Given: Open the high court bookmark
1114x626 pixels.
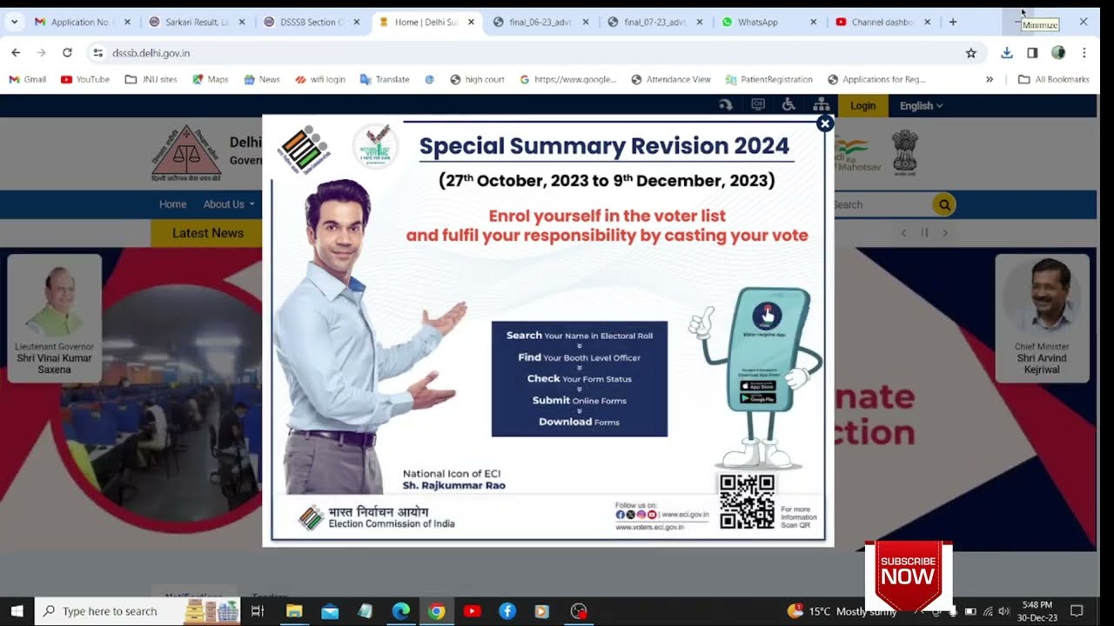Looking at the screenshot, I should (477, 79).
